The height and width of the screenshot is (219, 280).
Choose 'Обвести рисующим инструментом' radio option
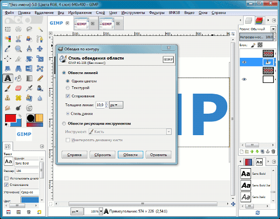click(x=64, y=123)
